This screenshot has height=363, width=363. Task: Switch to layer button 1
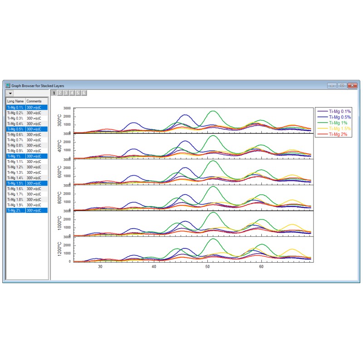[54, 93]
